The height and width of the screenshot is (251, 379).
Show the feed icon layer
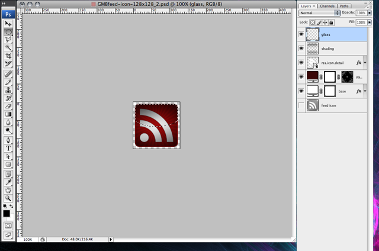click(301, 105)
